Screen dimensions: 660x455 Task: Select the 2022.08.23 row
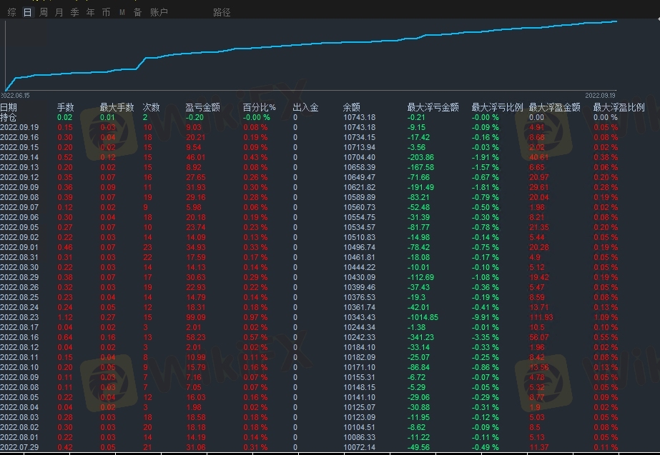click(19, 317)
